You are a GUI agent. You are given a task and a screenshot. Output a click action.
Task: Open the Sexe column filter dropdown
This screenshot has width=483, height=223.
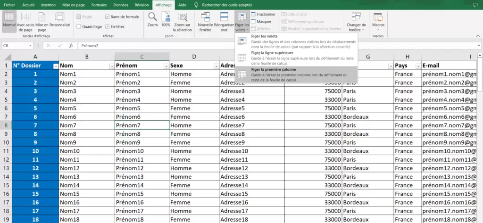click(x=216, y=66)
